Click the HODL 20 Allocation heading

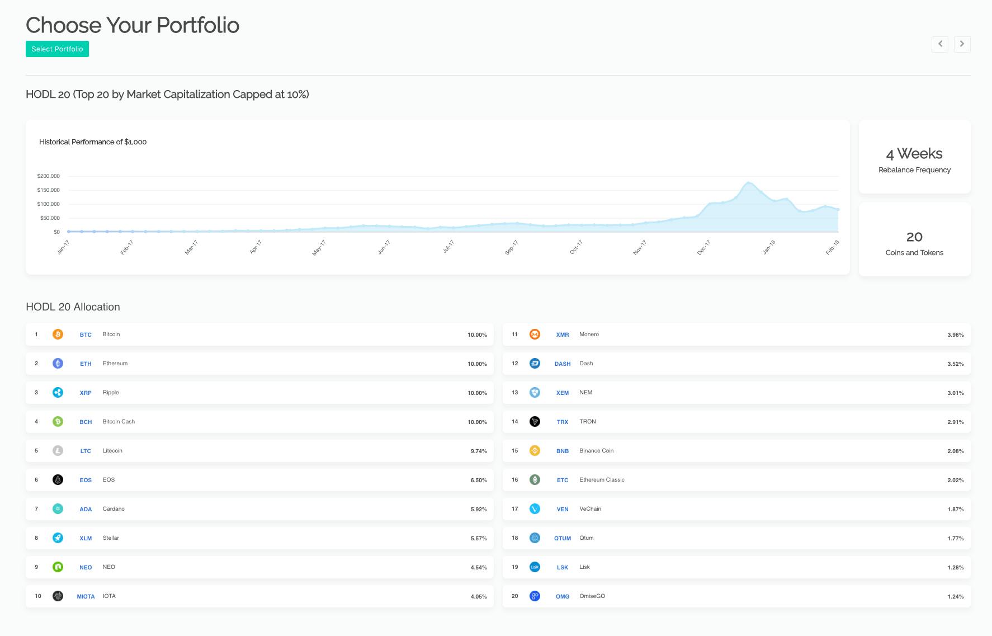coord(73,307)
